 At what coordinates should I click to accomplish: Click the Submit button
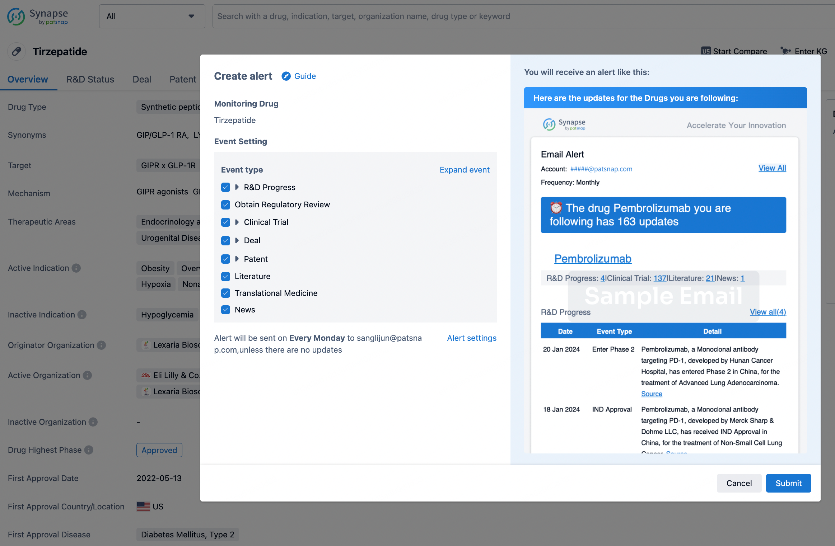point(788,483)
